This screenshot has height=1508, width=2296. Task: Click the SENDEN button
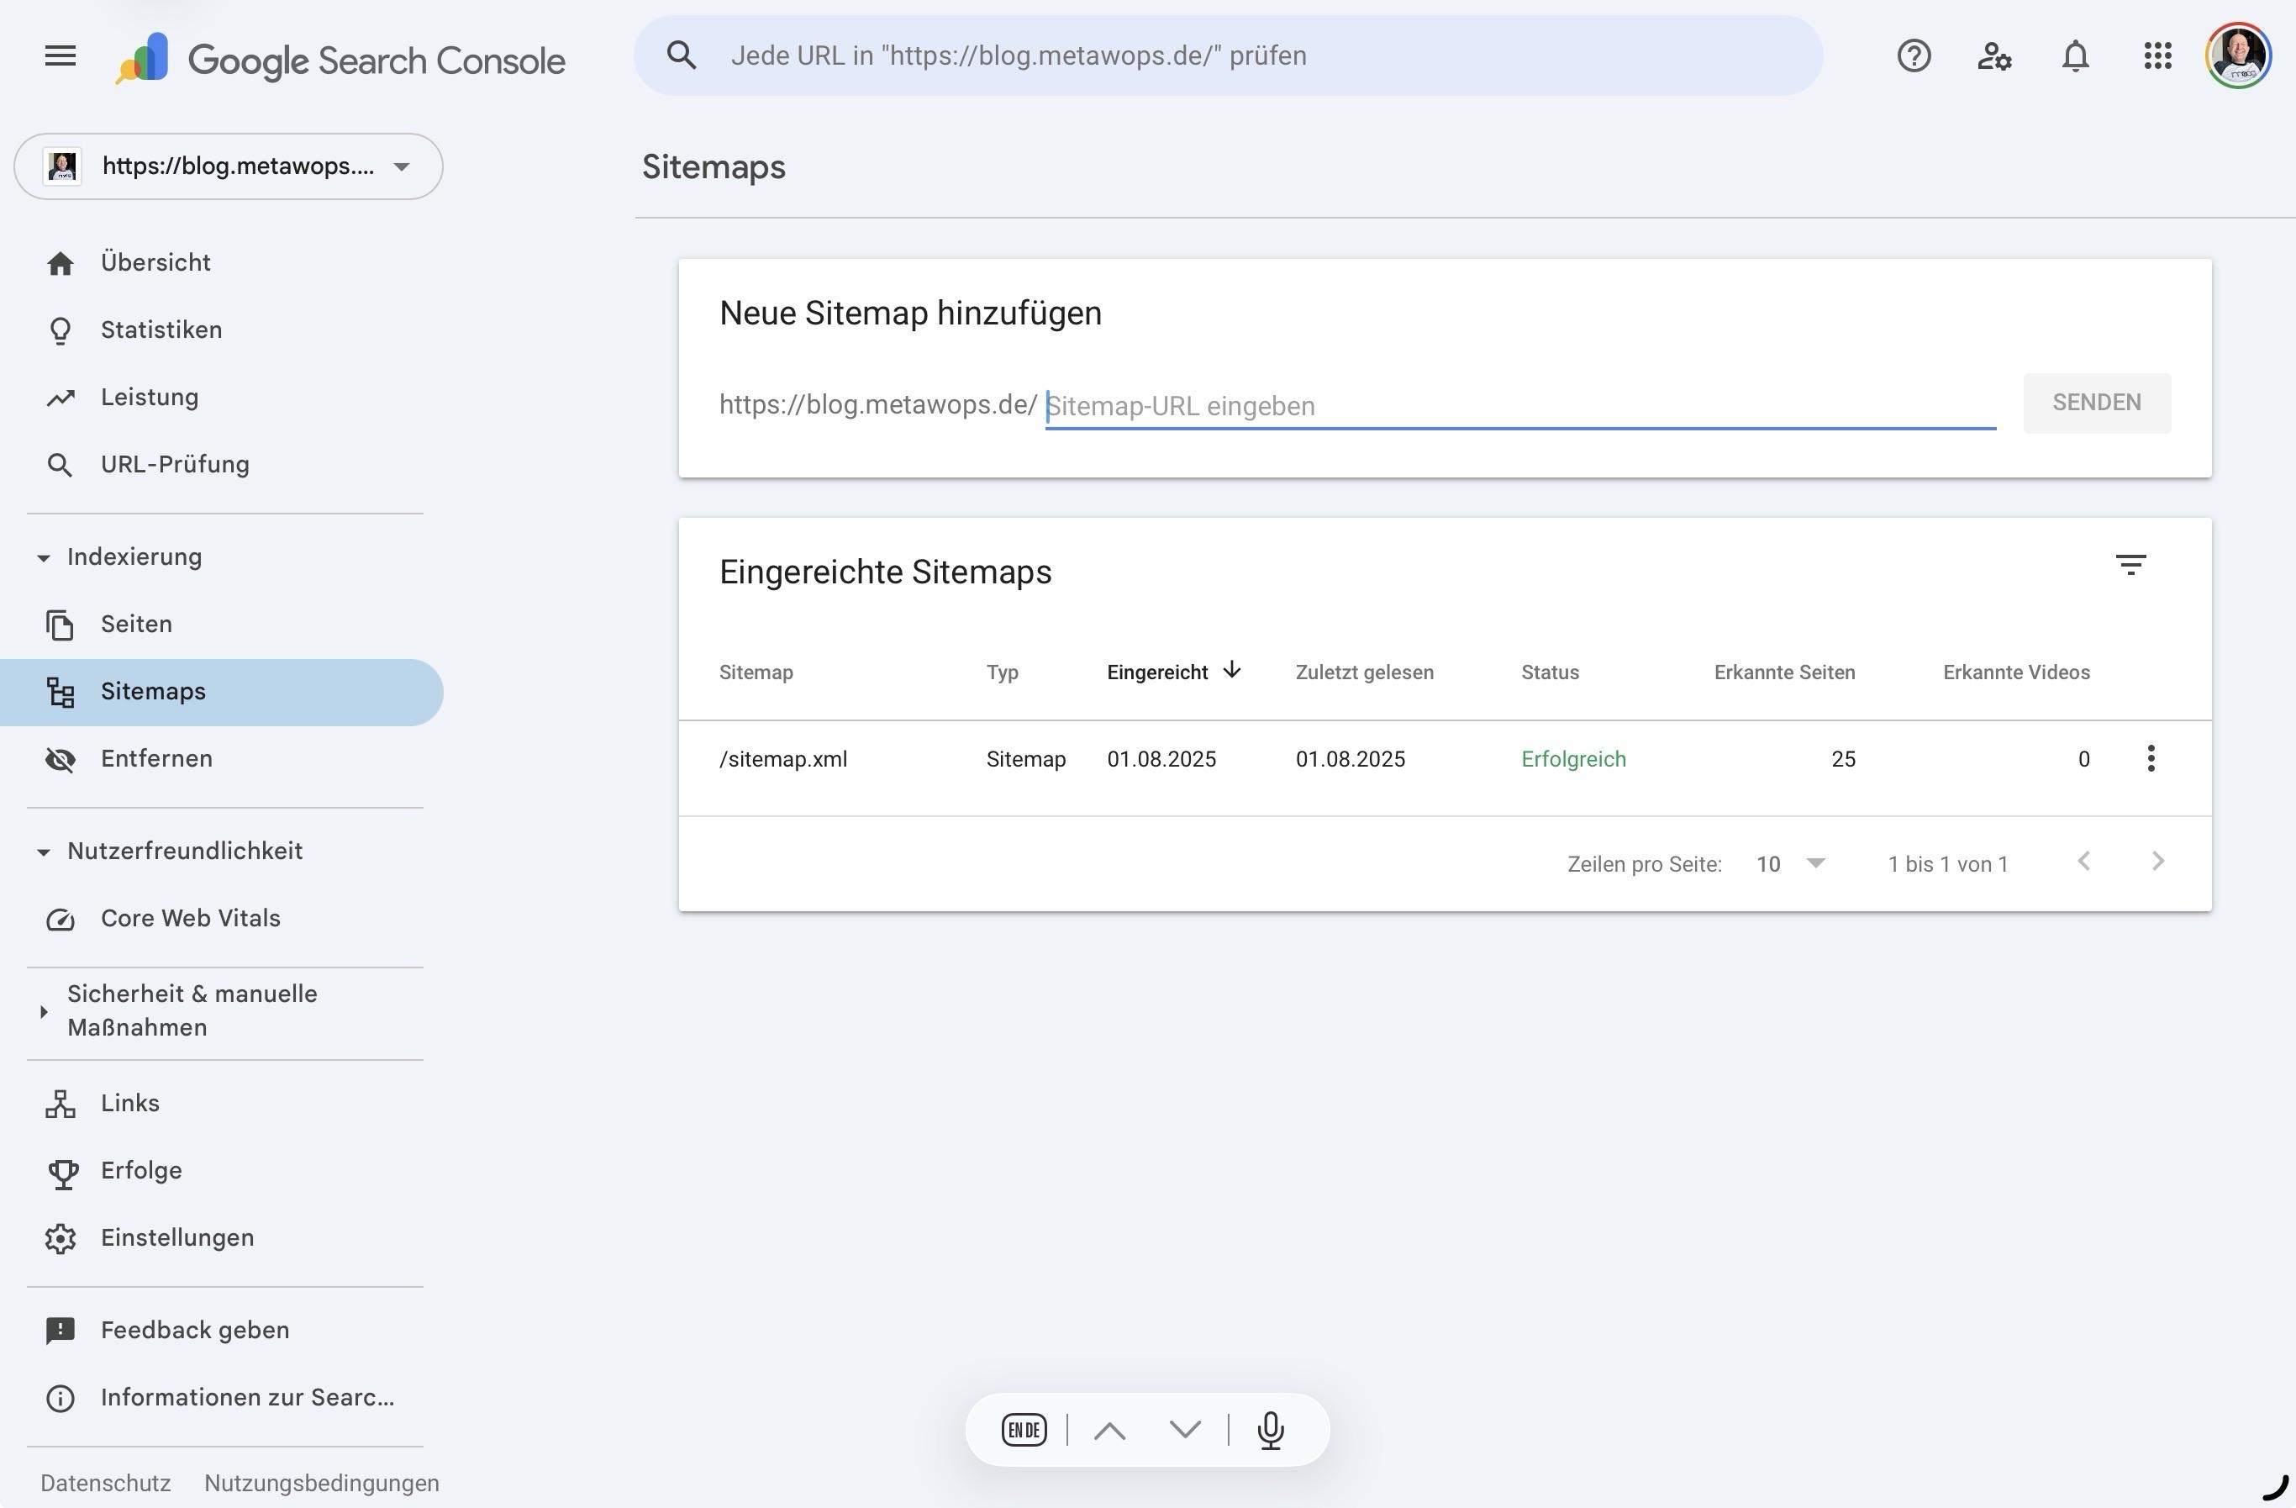[2096, 403]
